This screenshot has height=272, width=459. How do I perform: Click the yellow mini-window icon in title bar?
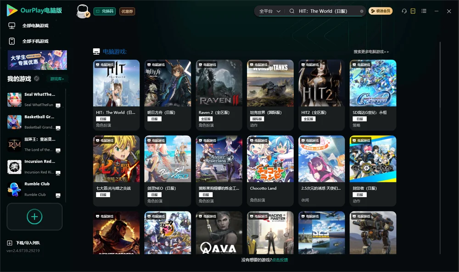[413, 11]
